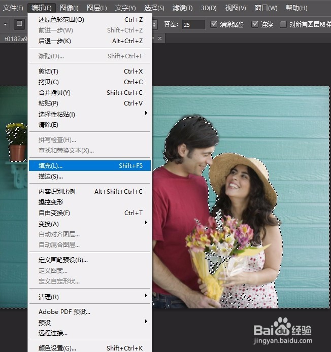Choose 操控变形 puppet warp

(90, 202)
